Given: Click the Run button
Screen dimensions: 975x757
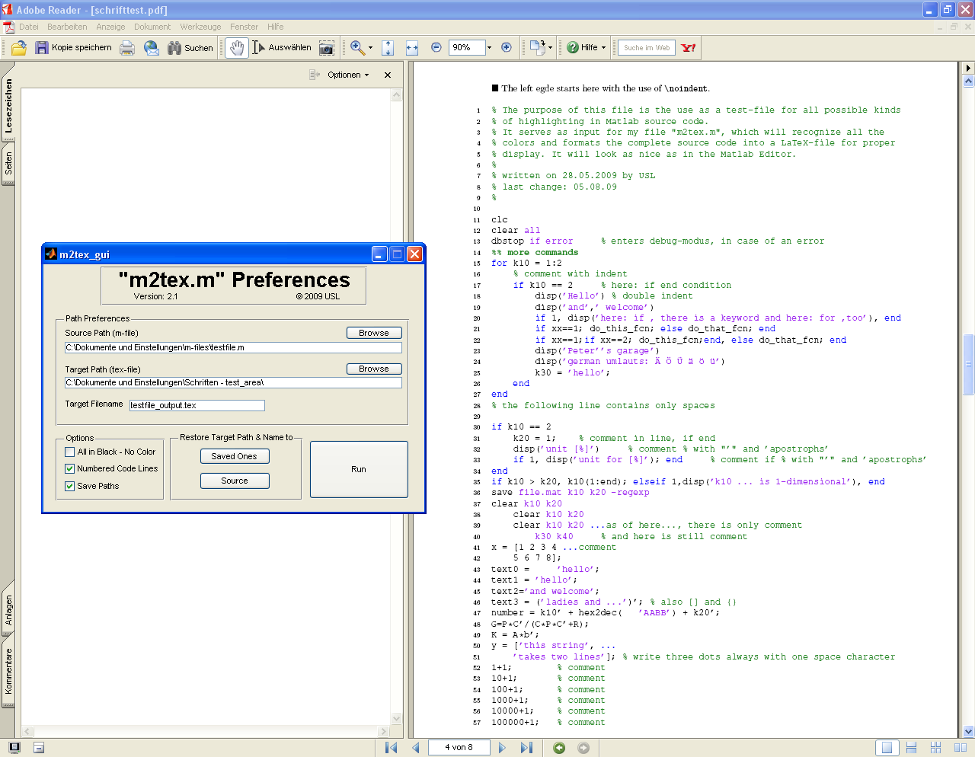Looking at the screenshot, I should pos(359,469).
